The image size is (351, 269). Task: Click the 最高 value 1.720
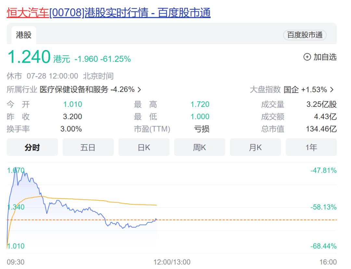pos(200,104)
